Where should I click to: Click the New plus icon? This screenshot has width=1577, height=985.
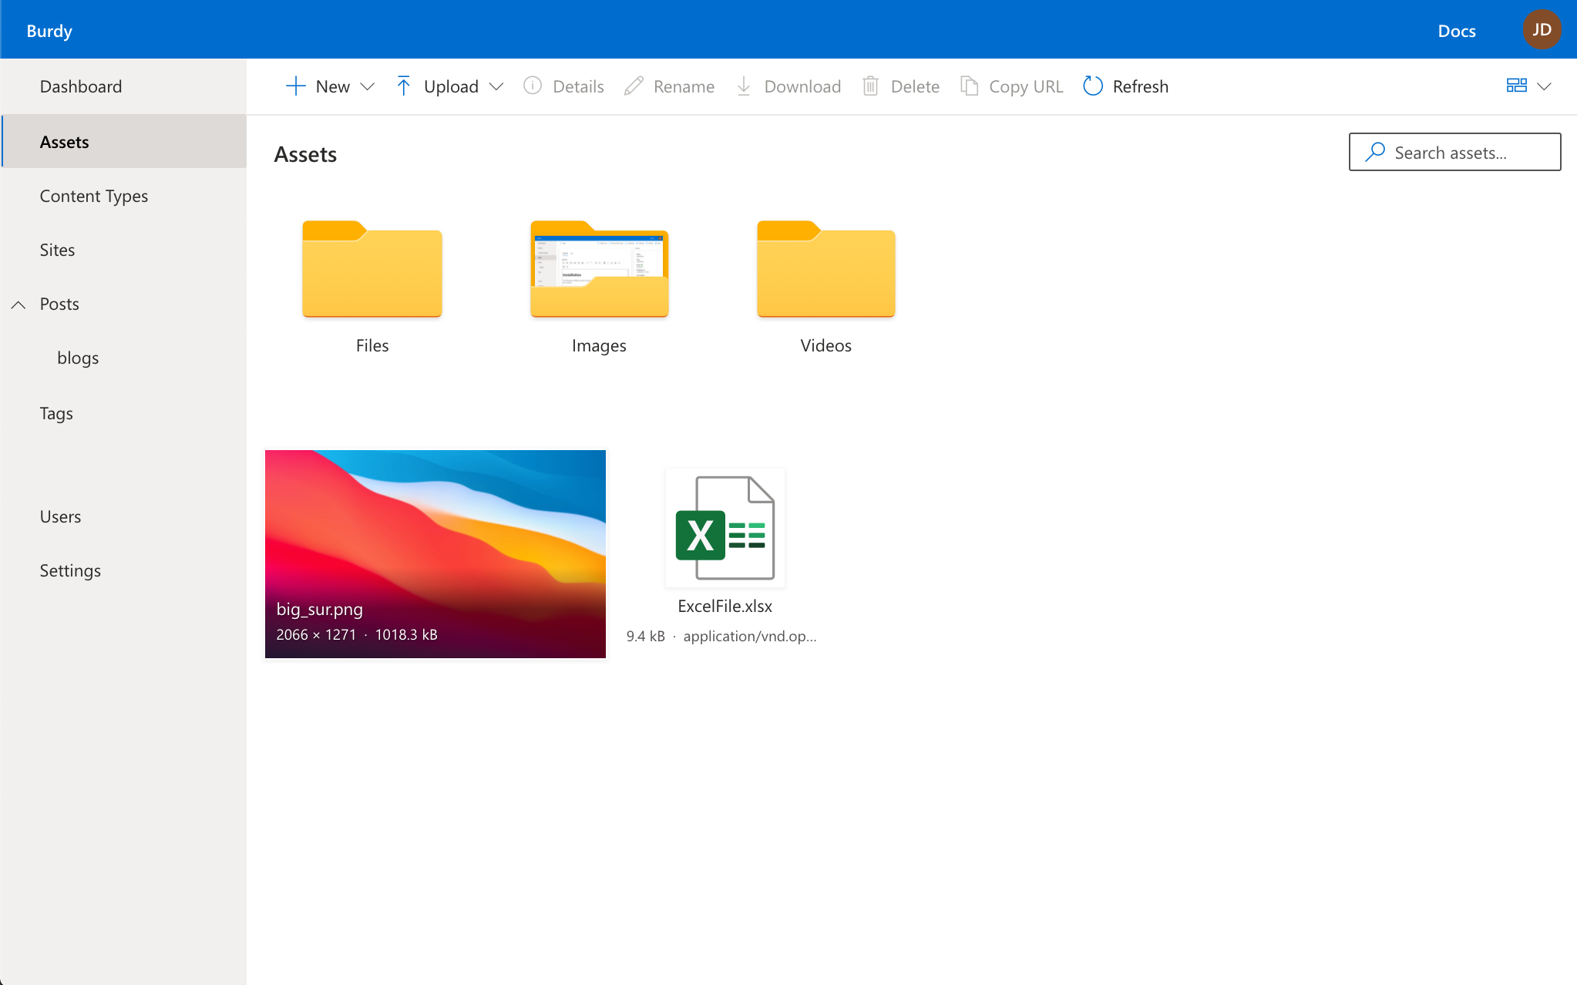(x=296, y=86)
